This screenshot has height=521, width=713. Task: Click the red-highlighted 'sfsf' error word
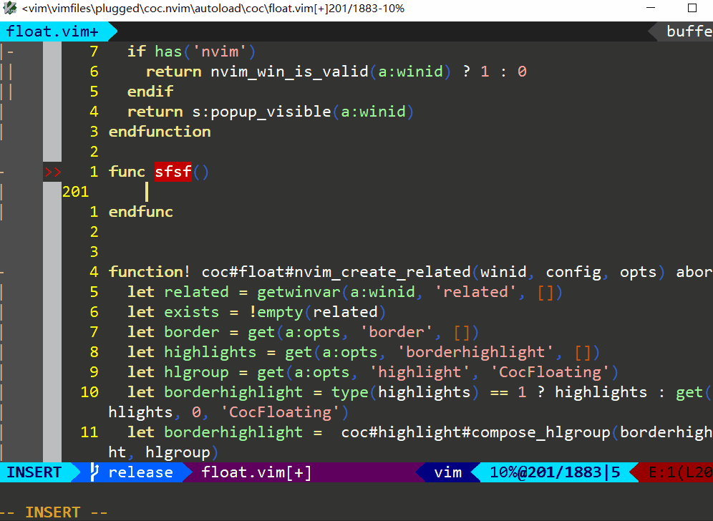point(173,172)
